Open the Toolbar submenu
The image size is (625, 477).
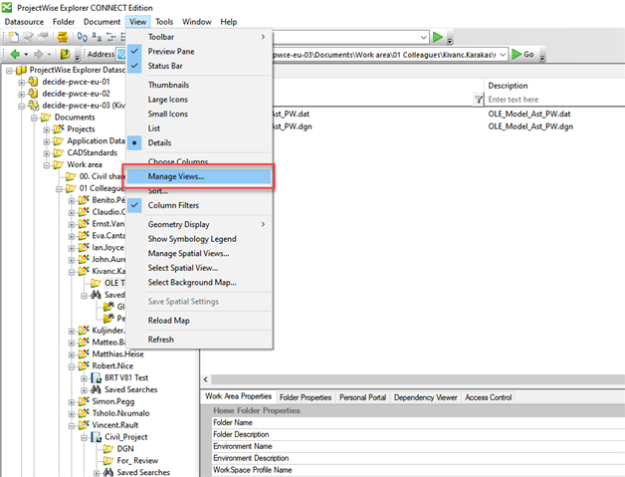199,37
